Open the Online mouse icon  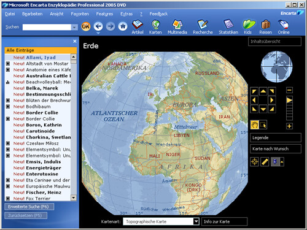(284, 27)
